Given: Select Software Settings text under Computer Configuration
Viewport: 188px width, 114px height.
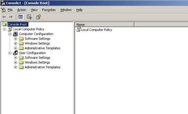Looking at the screenshot, I should pyautogui.click(x=37, y=39).
